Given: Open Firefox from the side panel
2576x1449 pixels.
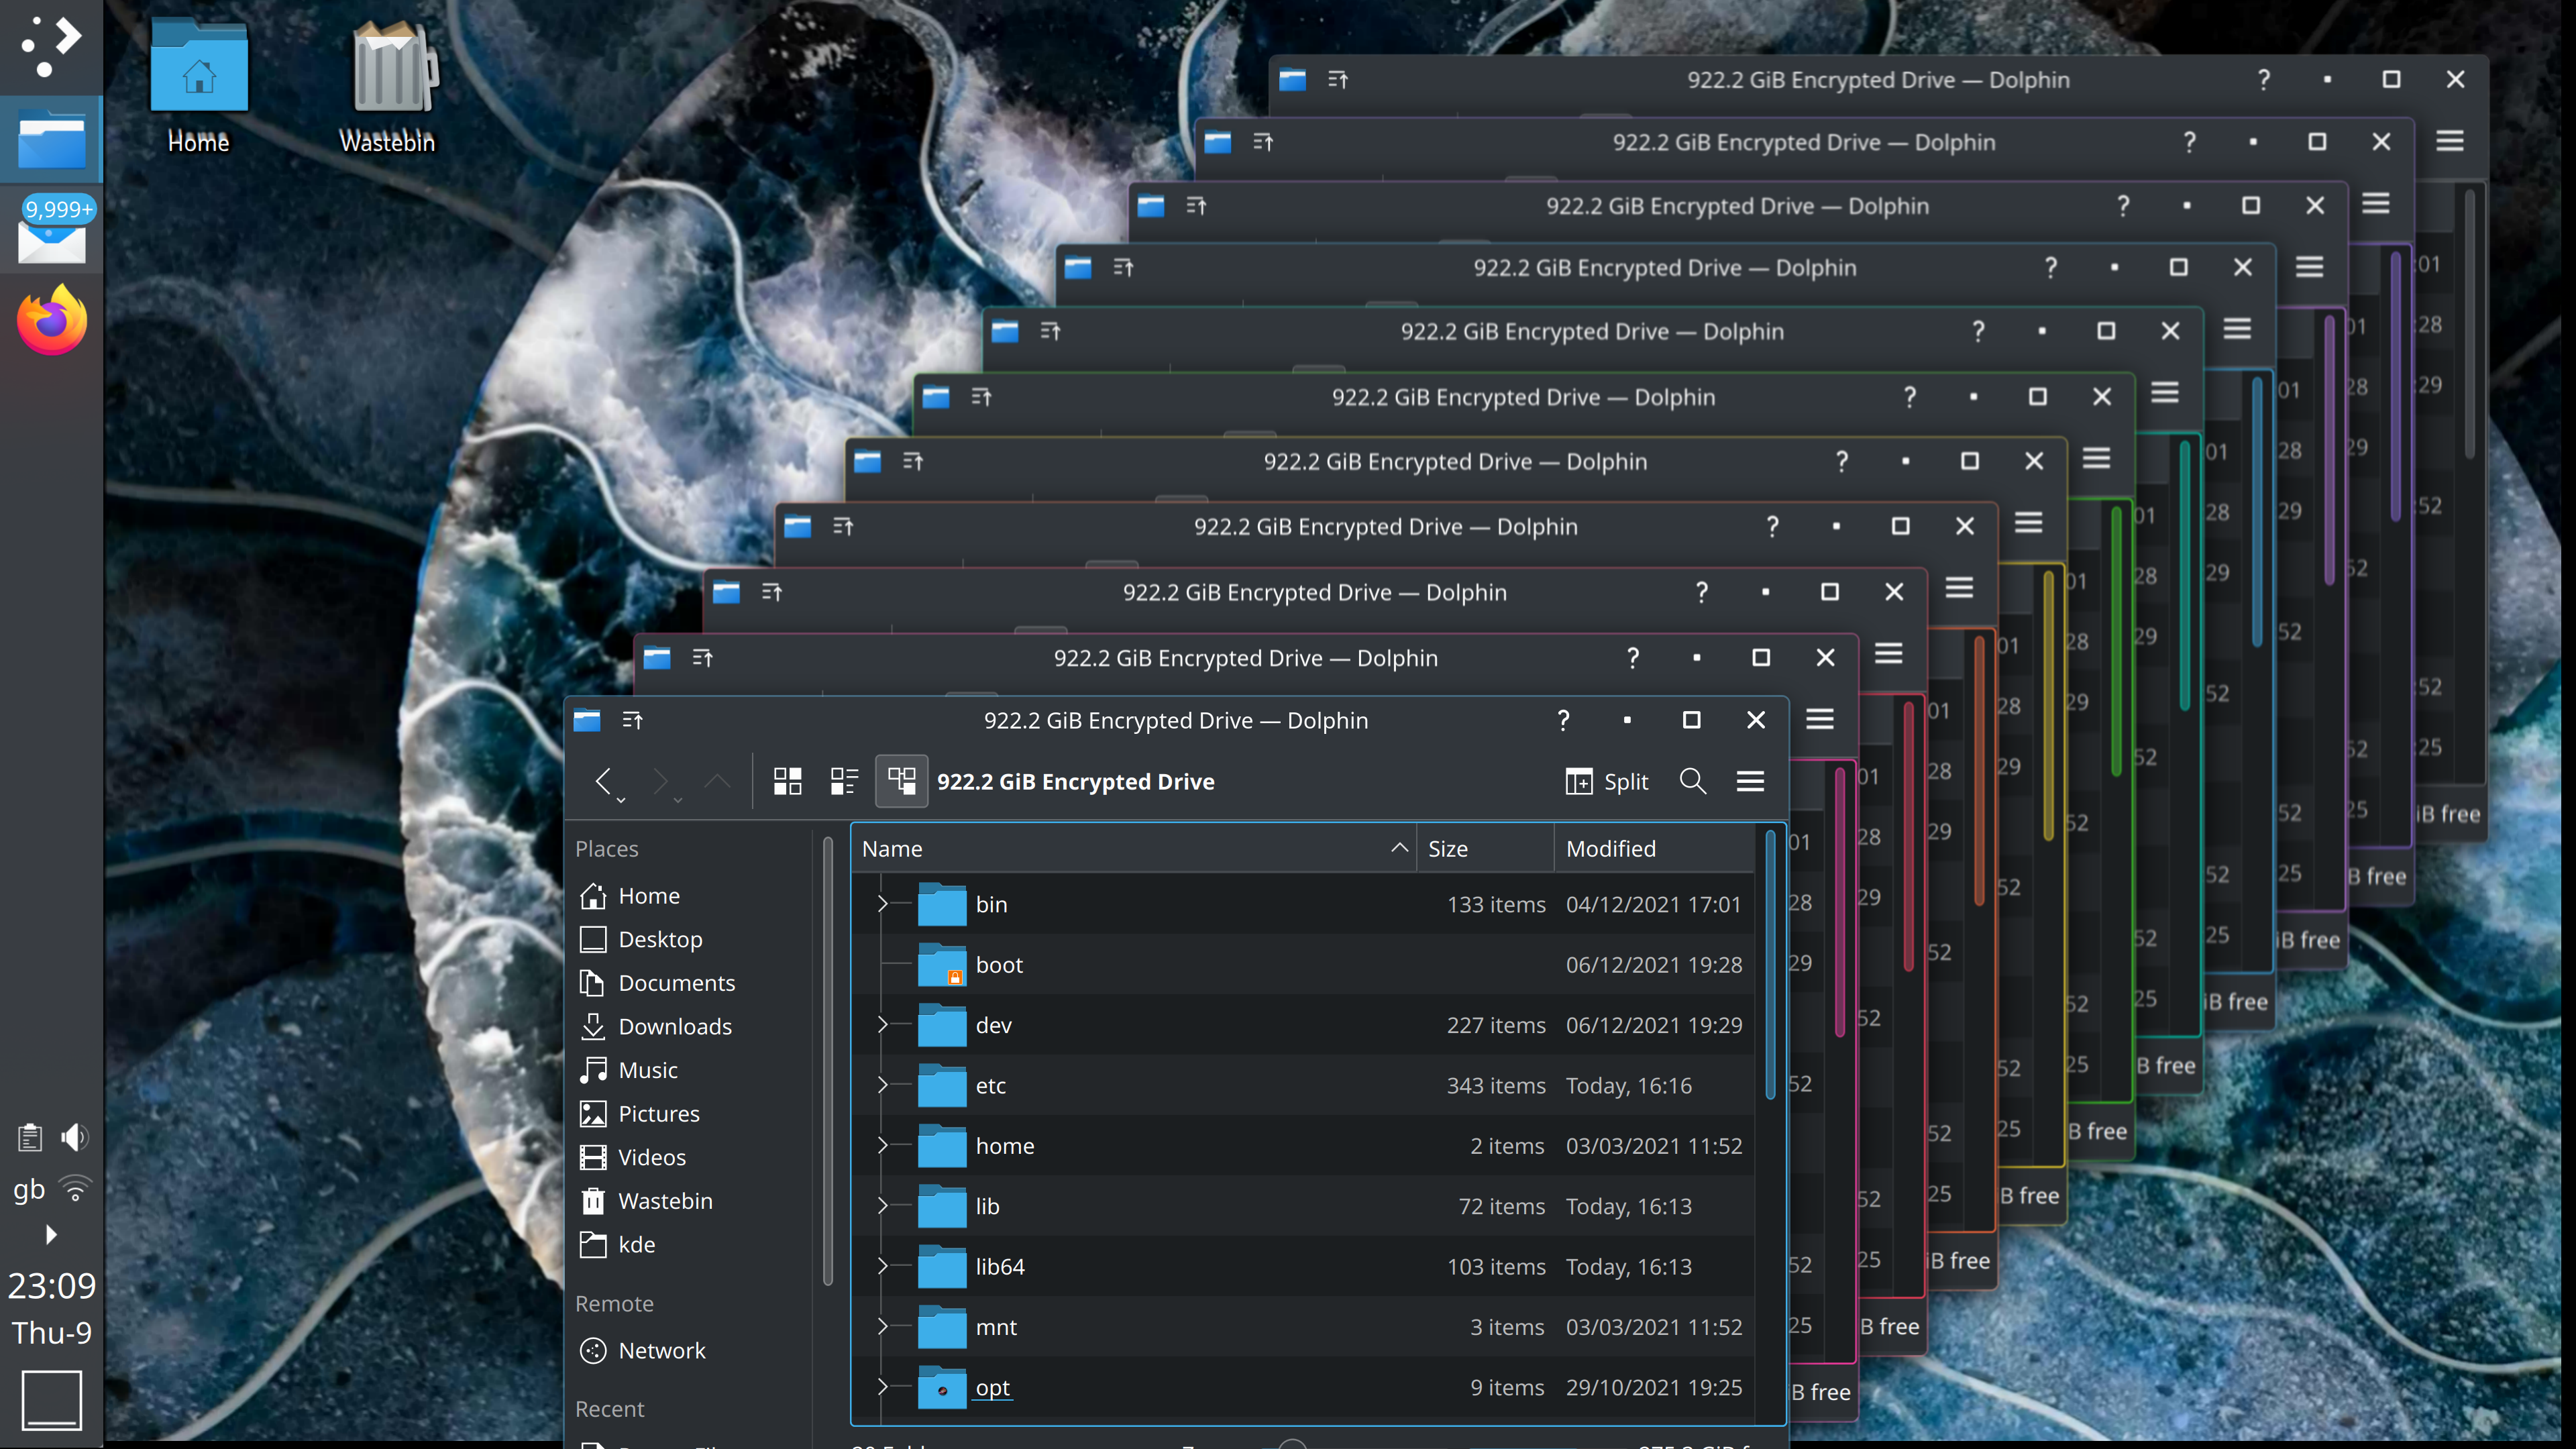Looking at the screenshot, I should pyautogui.click(x=51, y=321).
